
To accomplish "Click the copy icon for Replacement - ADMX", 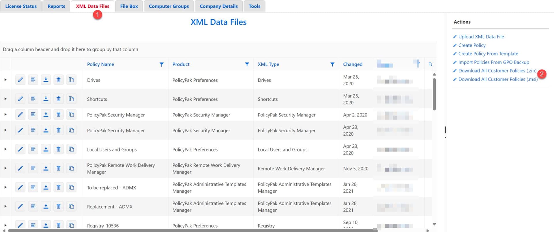I will pos(71,206).
